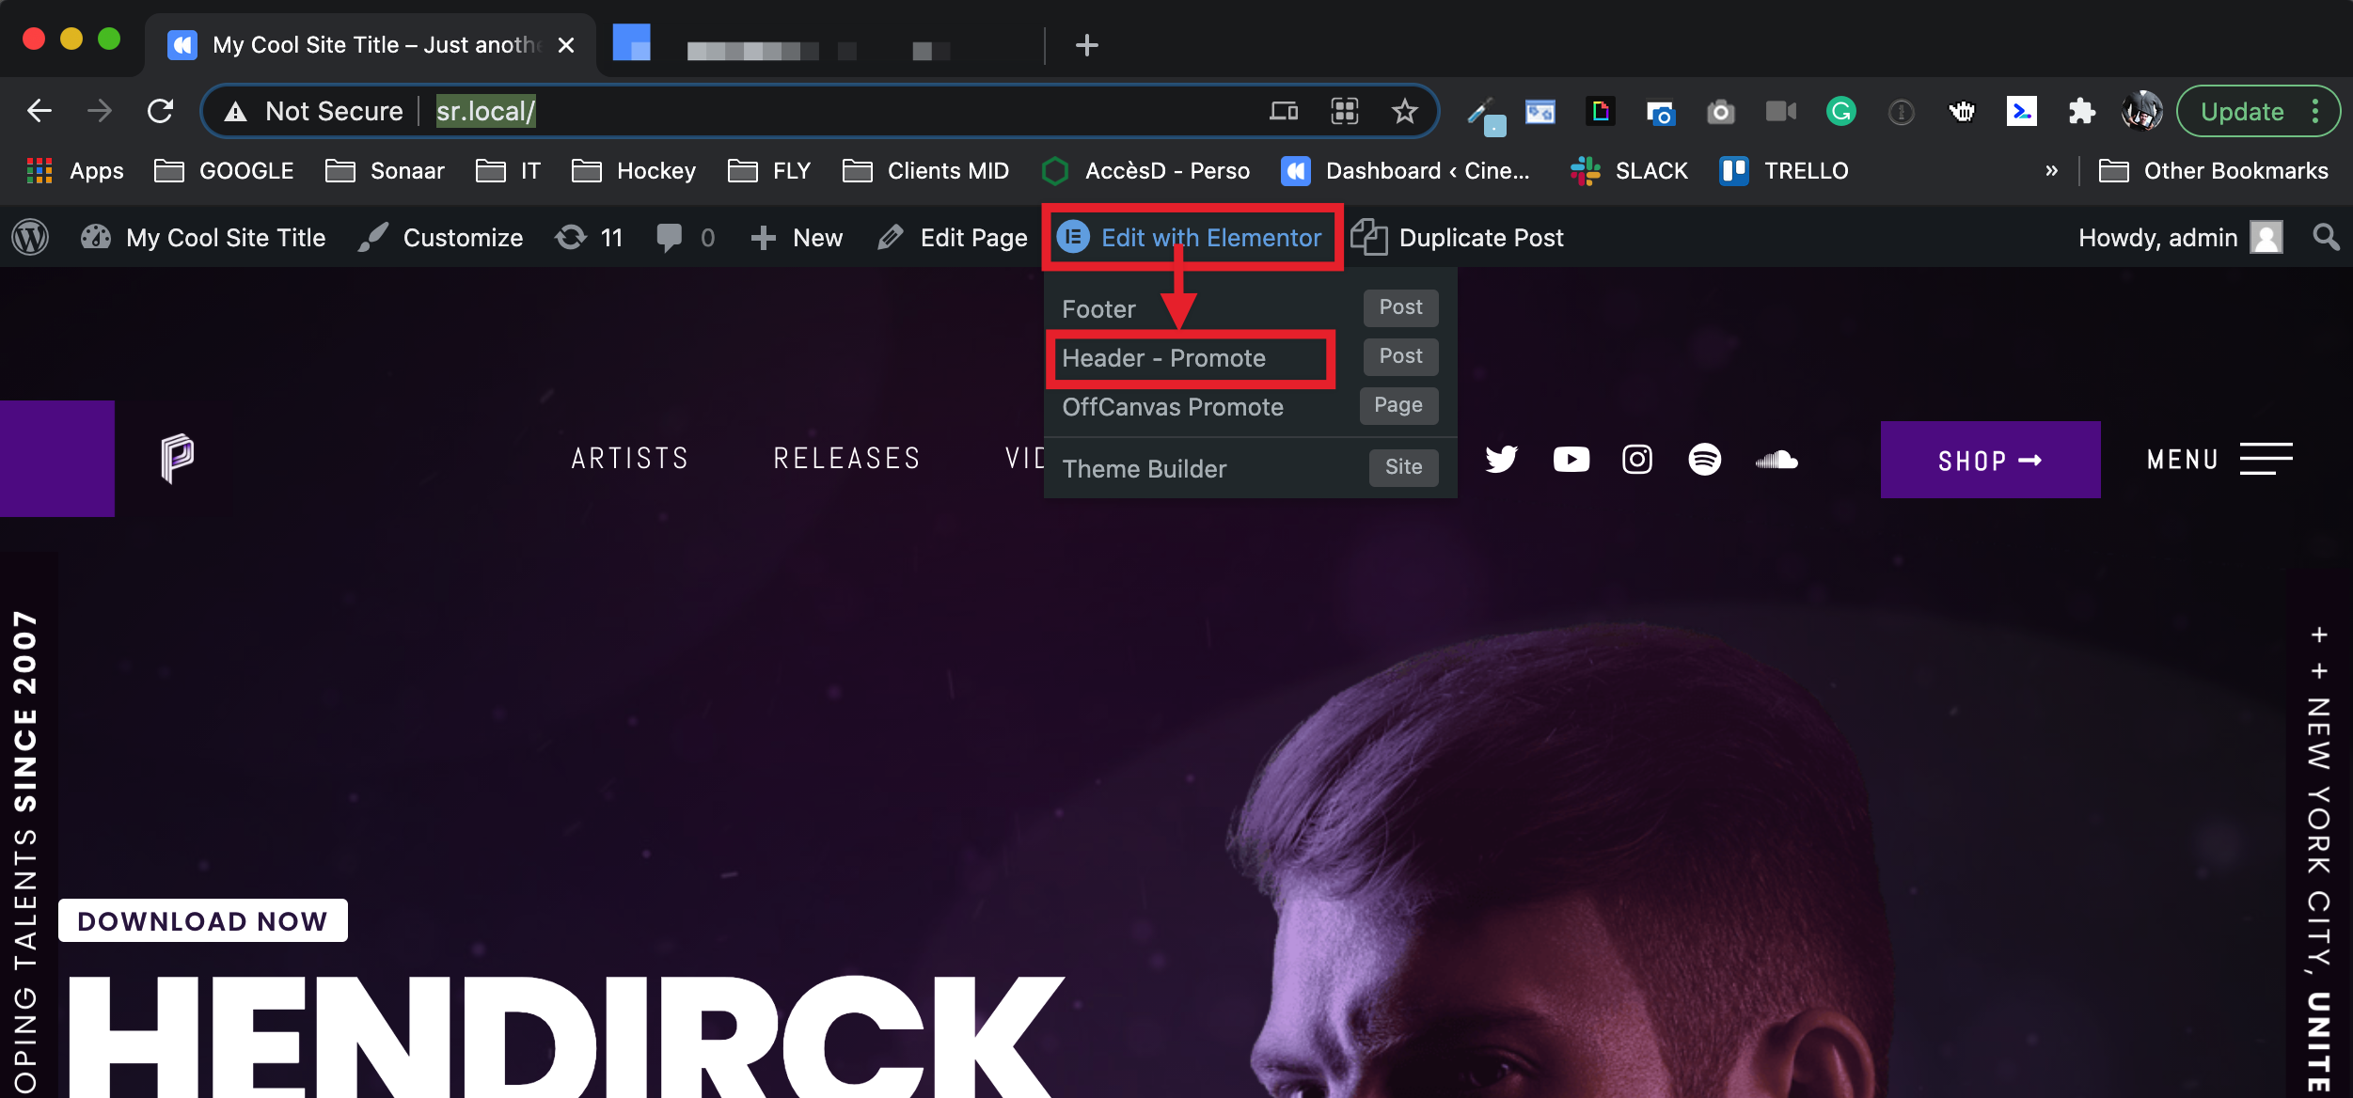Click the DOWNLOAD NOW button
The height and width of the screenshot is (1098, 2353).
pos(203,920)
